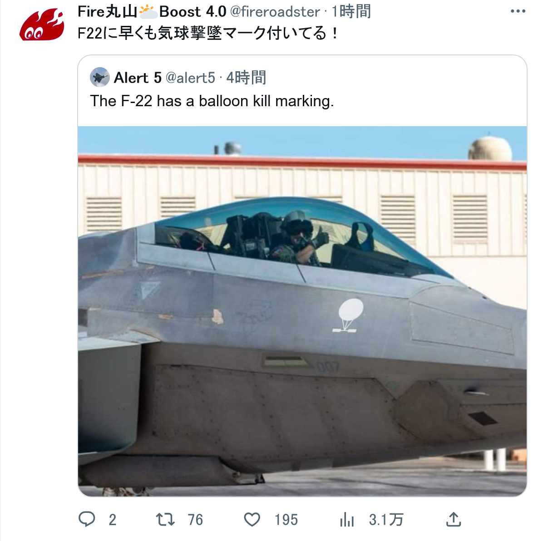543x541 pixels.
Task: Open the @alert5 profile link
Action: [x=190, y=78]
